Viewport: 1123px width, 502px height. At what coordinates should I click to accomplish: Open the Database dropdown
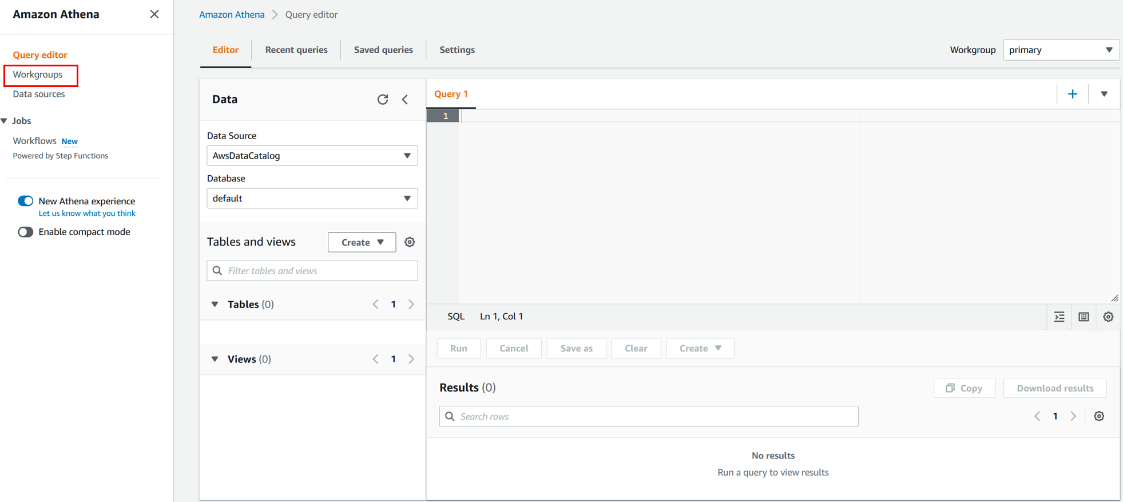[x=312, y=199]
